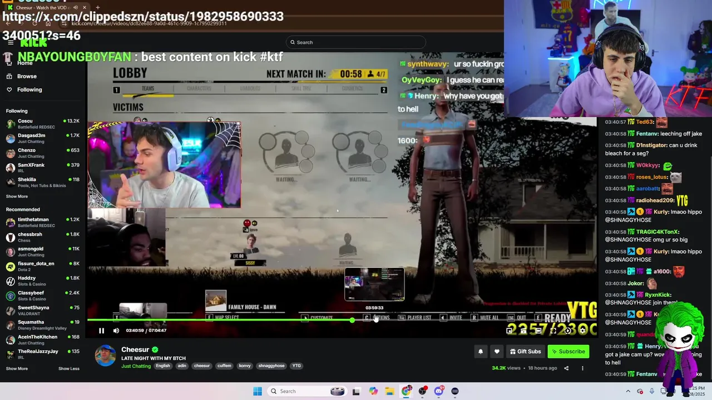
Task: Show hidden system tray icons
Action: point(628,391)
